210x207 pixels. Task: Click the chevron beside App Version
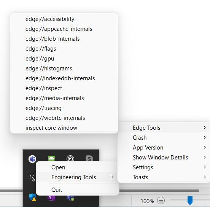coord(205,147)
